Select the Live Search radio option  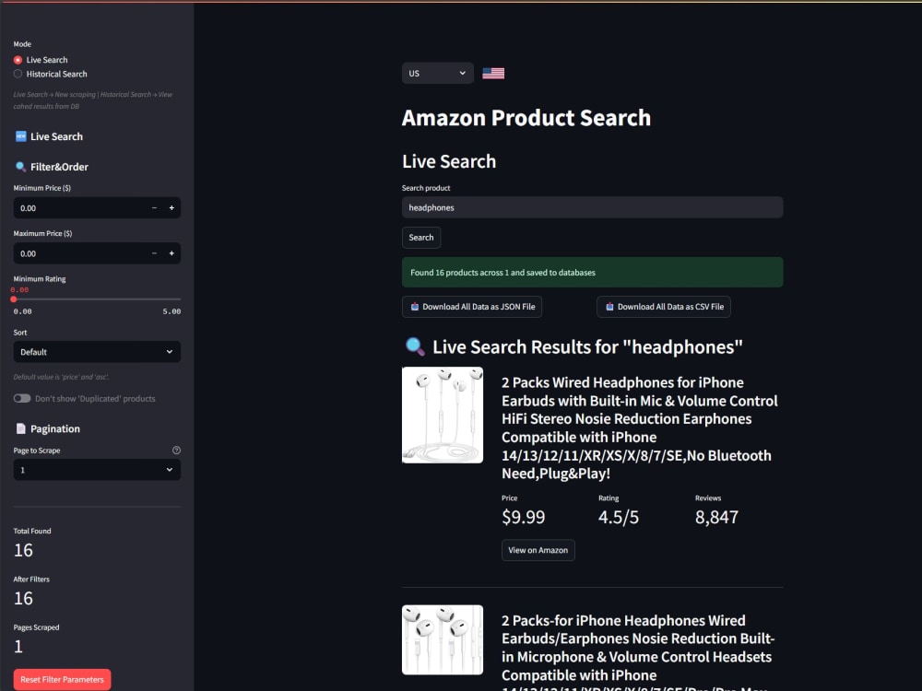pyautogui.click(x=18, y=60)
